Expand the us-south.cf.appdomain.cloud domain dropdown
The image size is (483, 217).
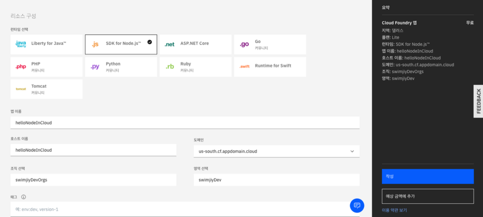pyautogui.click(x=277, y=151)
